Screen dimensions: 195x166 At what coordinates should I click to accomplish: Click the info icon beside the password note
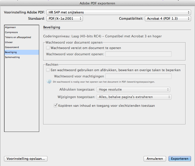(49, 82)
